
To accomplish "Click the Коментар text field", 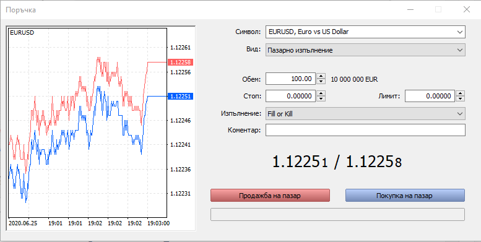I will tap(365, 130).
